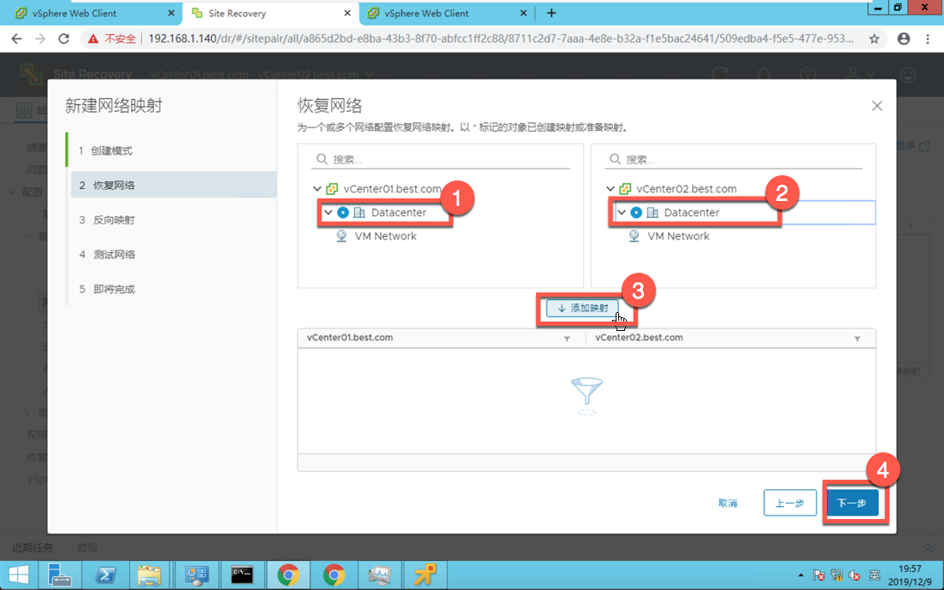Click the 上一步 previous button

pyautogui.click(x=790, y=503)
